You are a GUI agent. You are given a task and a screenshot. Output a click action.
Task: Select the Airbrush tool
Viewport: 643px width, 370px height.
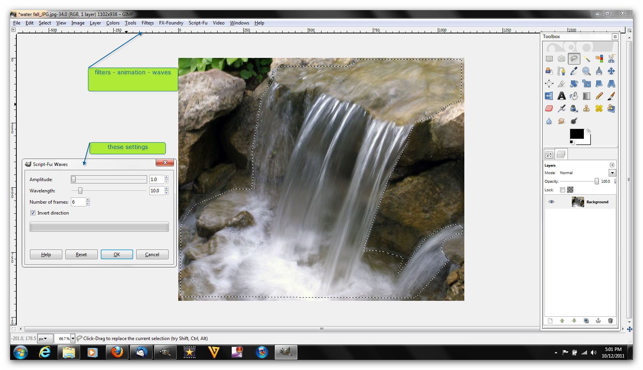[x=561, y=108]
